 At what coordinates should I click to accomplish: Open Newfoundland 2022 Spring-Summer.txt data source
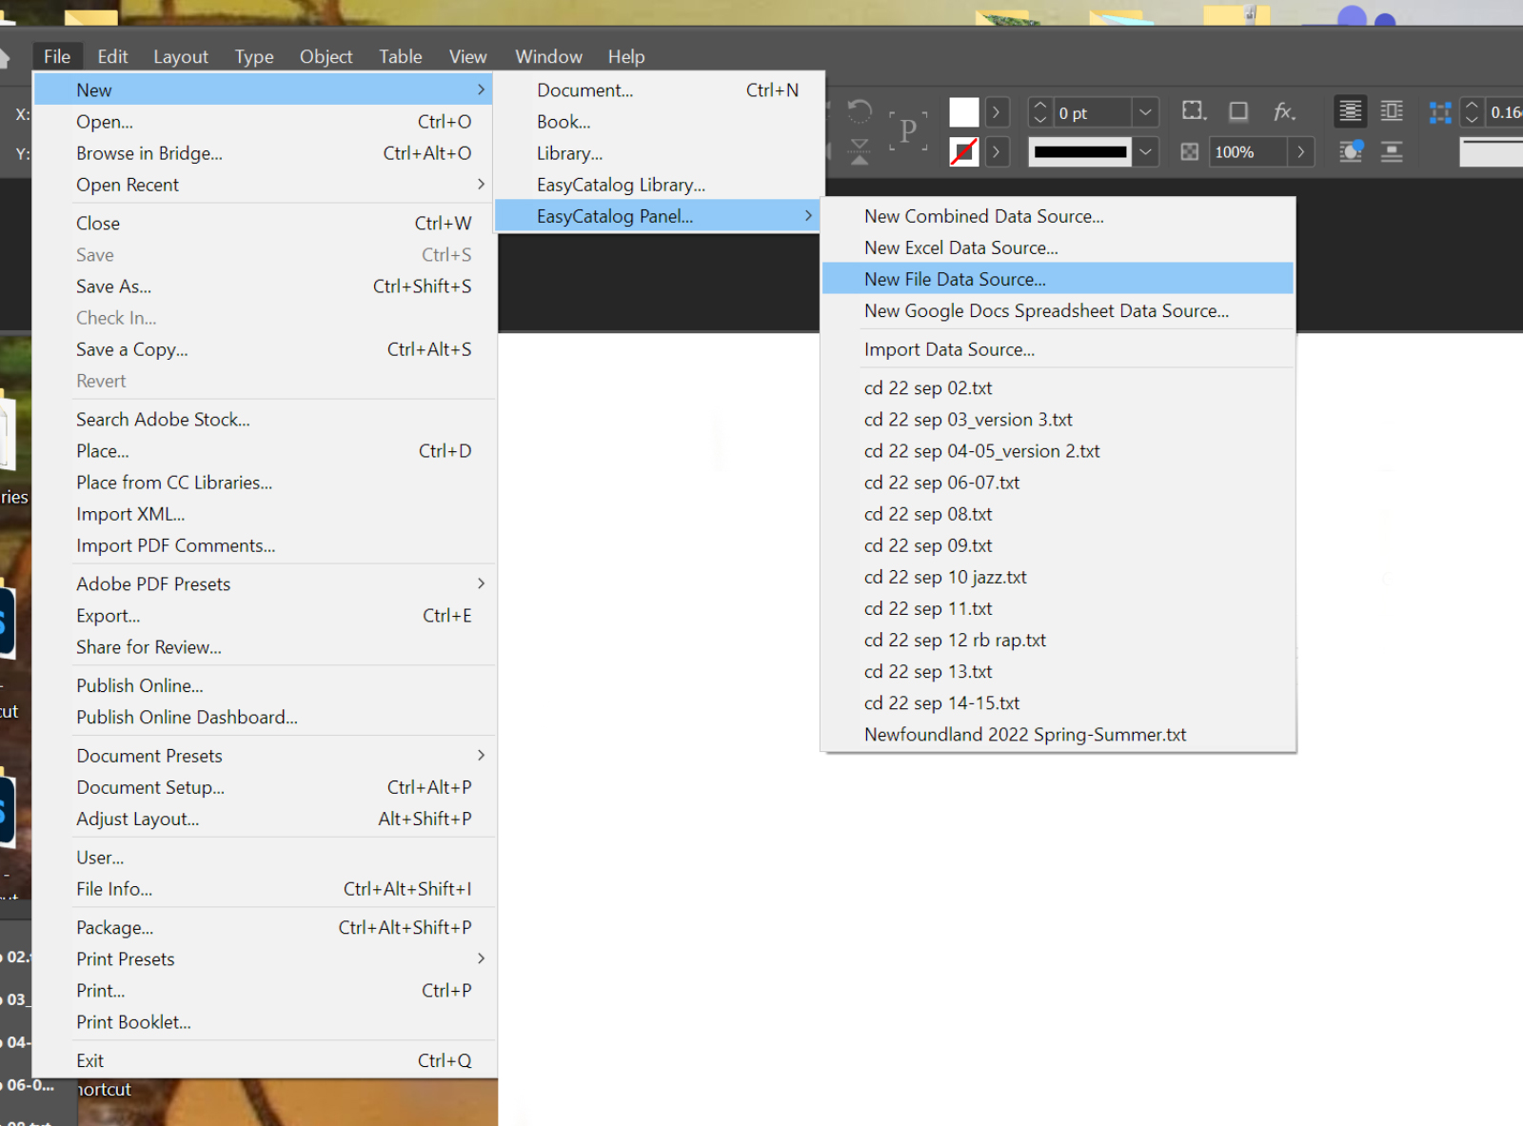1058,734
